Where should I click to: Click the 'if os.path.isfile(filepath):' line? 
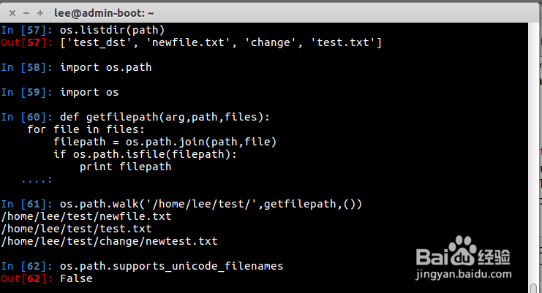[146, 154]
